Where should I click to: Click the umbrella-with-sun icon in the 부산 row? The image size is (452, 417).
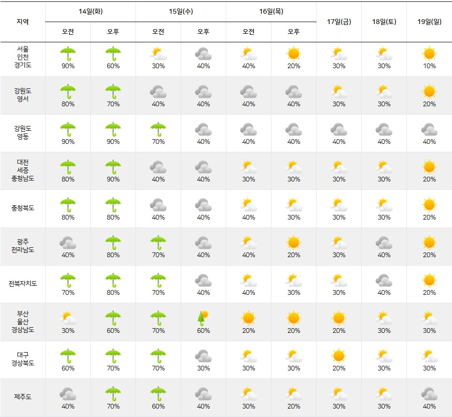coord(203,318)
